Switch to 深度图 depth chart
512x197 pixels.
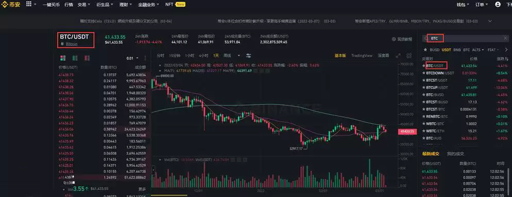(x=383, y=56)
